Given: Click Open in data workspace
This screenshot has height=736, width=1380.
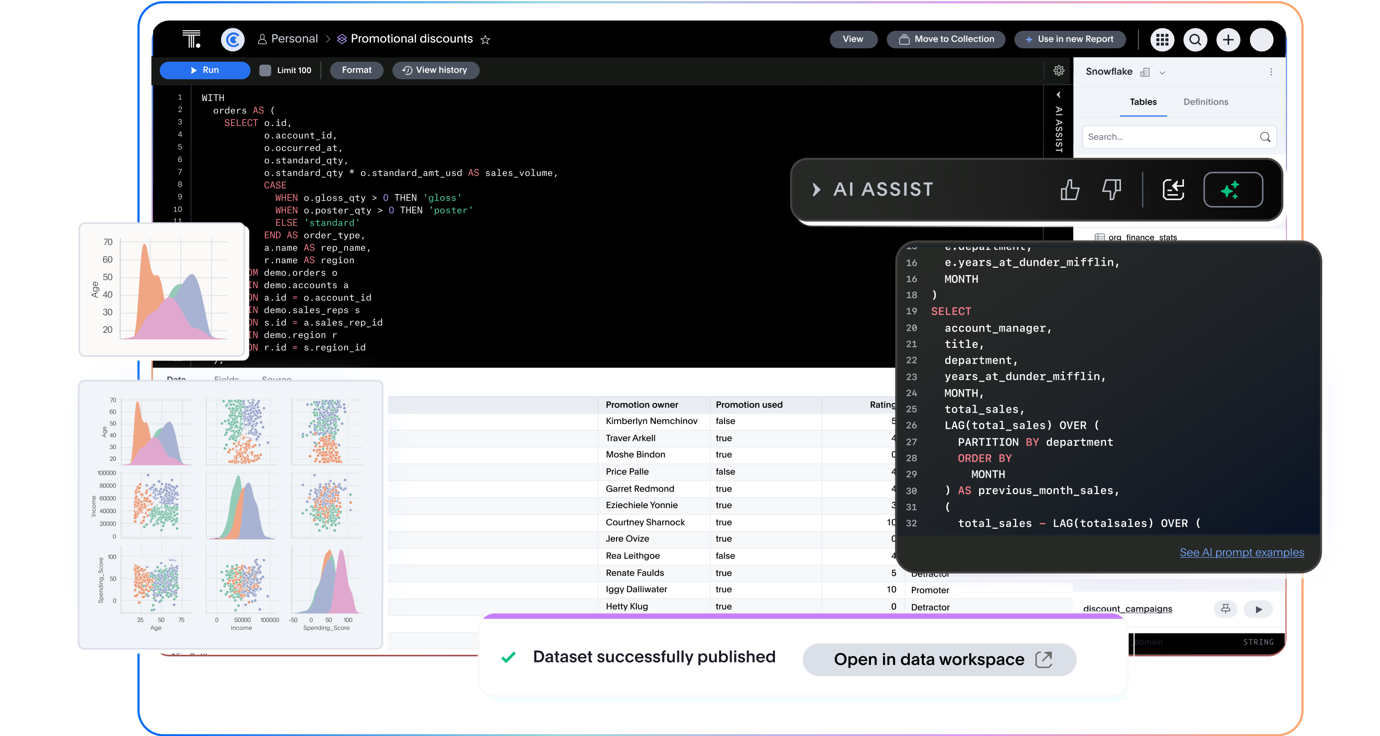Looking at the screenshot, I should point(938,659).
